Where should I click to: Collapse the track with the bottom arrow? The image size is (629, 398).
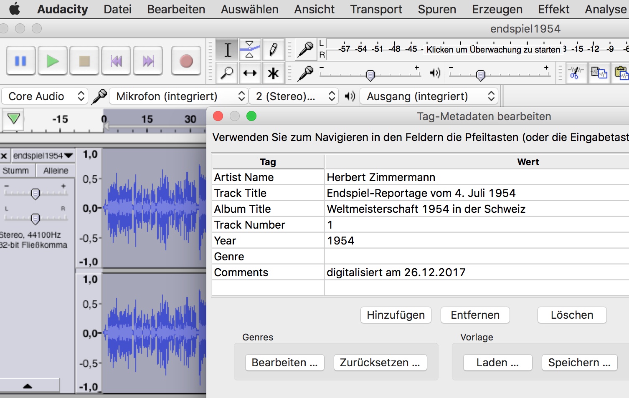(28, 386)
